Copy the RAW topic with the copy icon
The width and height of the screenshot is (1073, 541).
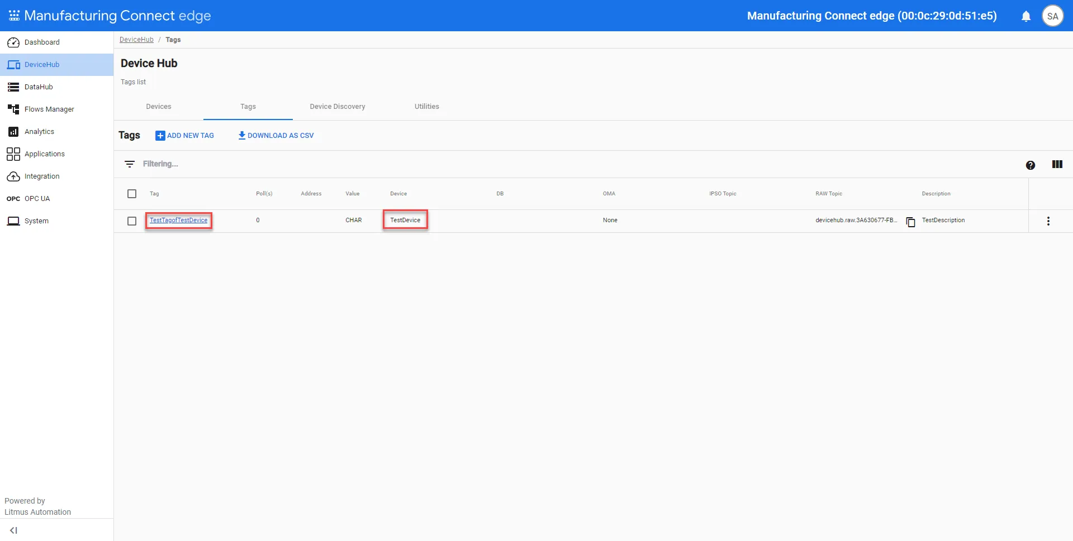910,222
